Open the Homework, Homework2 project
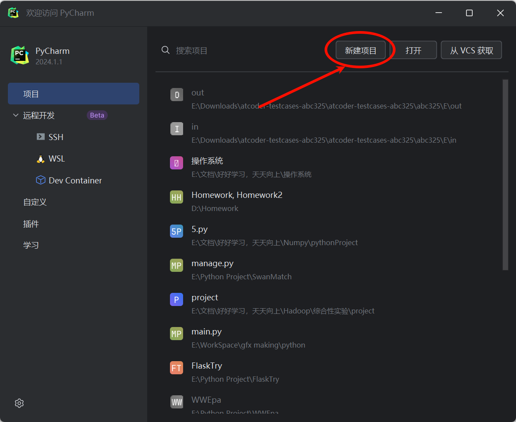This screenshot has height=422, width=516. [x=329, y=202]
